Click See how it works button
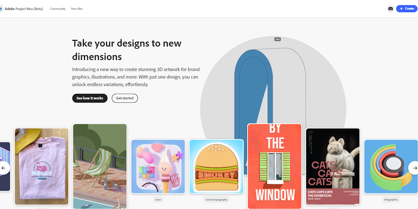Image resolution: width=418 pixels, height=209 pixels. click(89, 98)
